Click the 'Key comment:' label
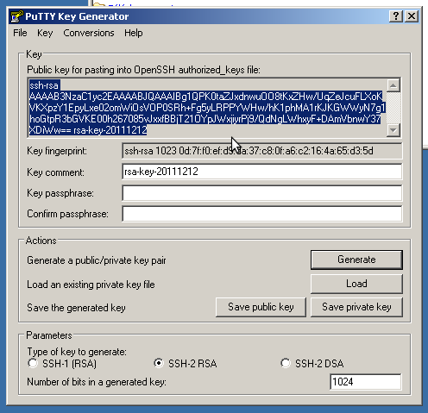This screenshot has height=413, width=428. [55, 172]
